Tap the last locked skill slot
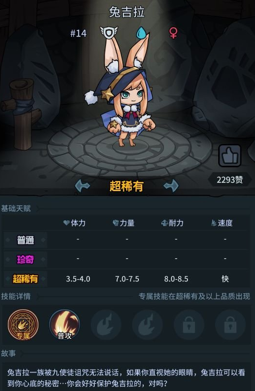Viewport: 255px width, 391px height. (x=231, y=325)
